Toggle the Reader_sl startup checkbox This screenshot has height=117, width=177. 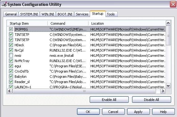(11, 82)
